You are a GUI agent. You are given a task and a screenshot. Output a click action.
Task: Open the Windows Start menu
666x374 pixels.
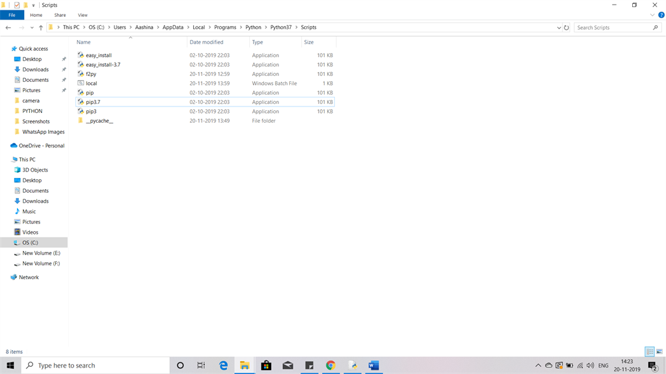(x=10, y=365)
